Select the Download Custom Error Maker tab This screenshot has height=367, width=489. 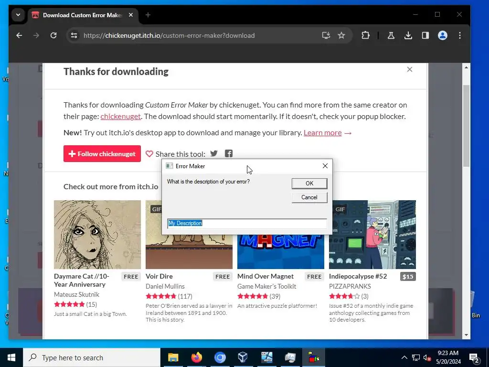click(x=82, y=15)
